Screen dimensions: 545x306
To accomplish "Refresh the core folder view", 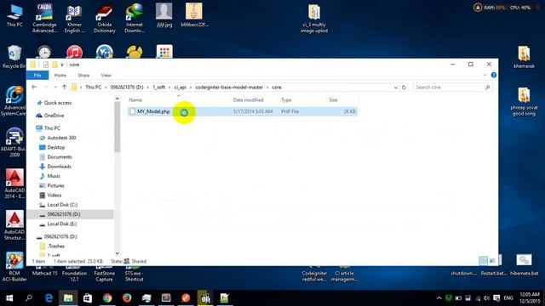I will 404,88.
